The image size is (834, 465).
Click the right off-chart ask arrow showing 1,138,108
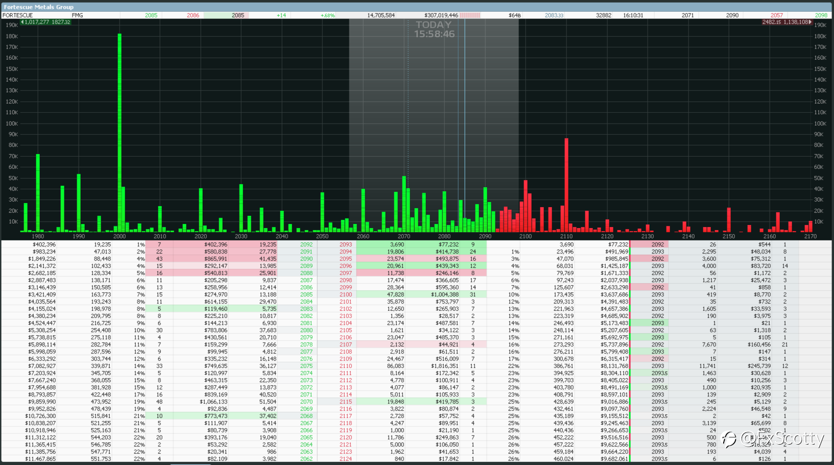[x=787, y=22]
